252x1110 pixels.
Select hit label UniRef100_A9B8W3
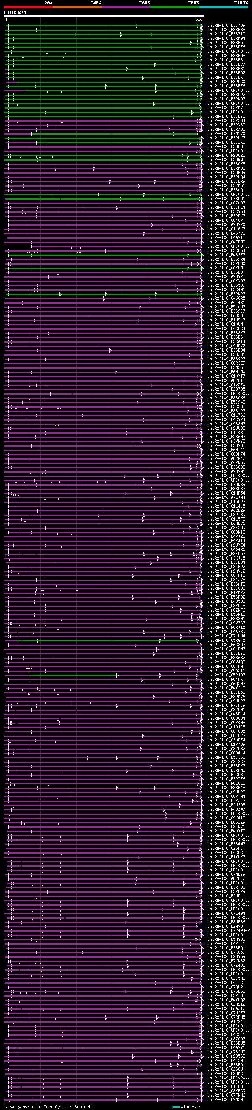pyautogui.click(x=226, y=424)
